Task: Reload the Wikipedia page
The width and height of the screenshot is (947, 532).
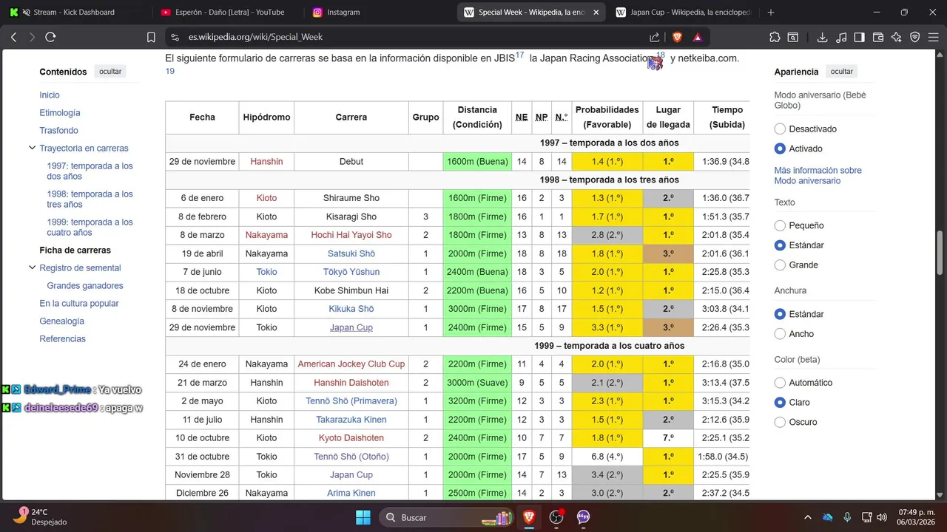Action: [x=50, y=37]
